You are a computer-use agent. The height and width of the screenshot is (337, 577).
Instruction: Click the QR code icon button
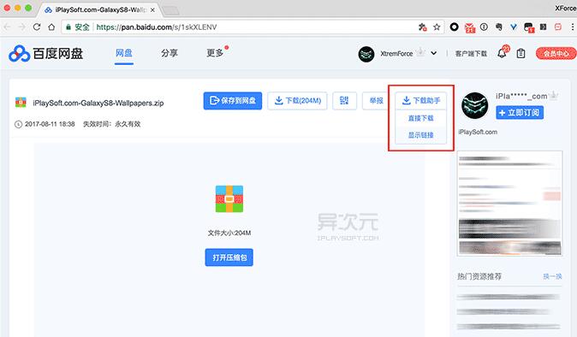(x=344, y=101)
